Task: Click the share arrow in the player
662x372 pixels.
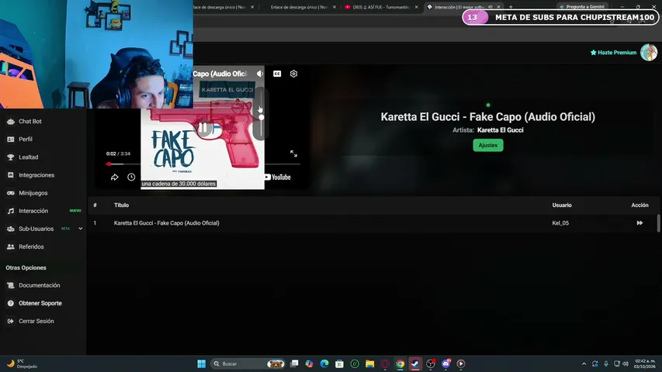Action: (114, 177)
